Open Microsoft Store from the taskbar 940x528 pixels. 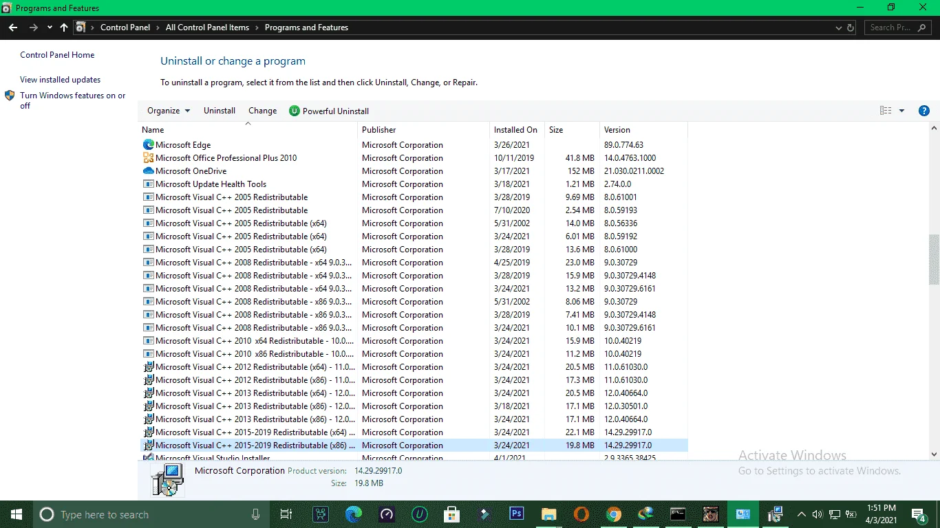[451, 514]
